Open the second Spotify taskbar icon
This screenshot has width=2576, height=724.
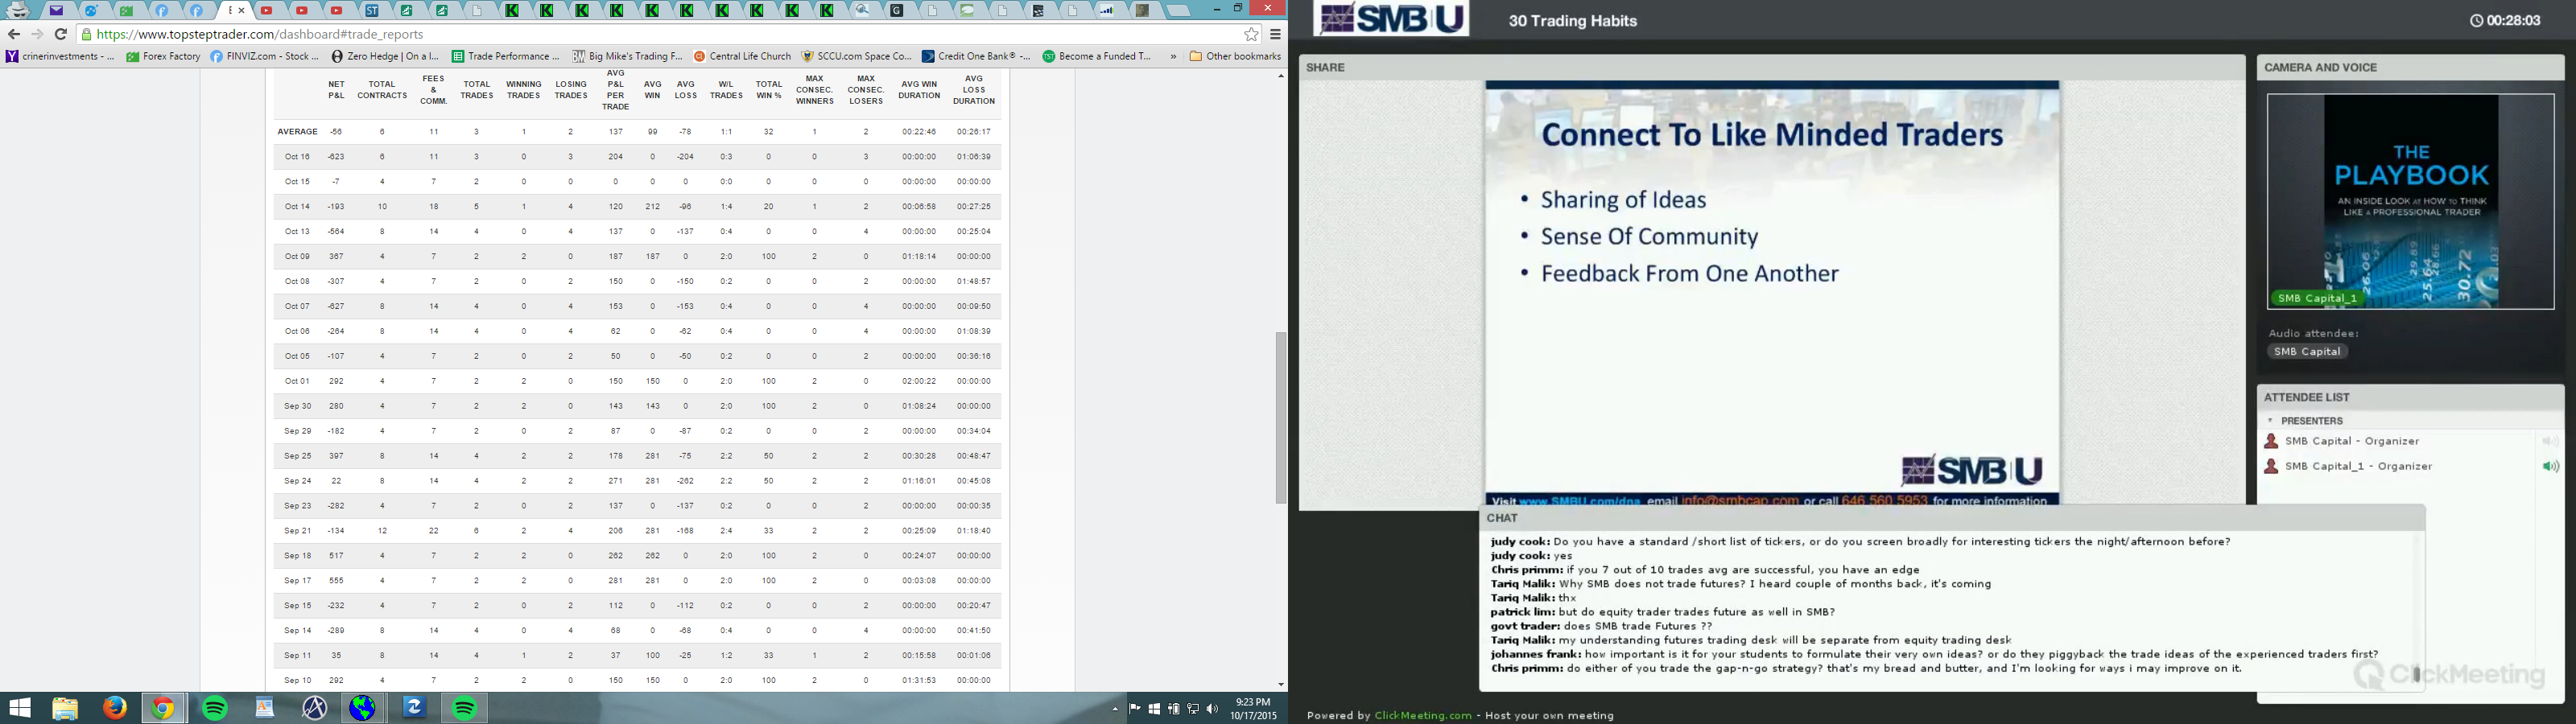465,708
